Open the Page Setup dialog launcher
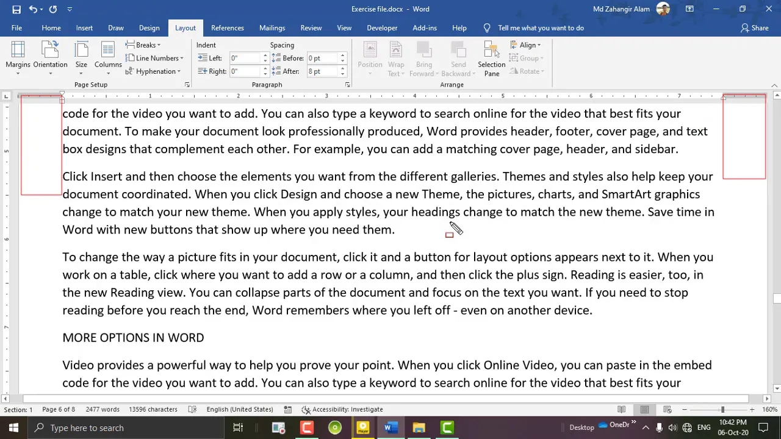The width and height of the screenshot is (781, 439). [187, 85]
